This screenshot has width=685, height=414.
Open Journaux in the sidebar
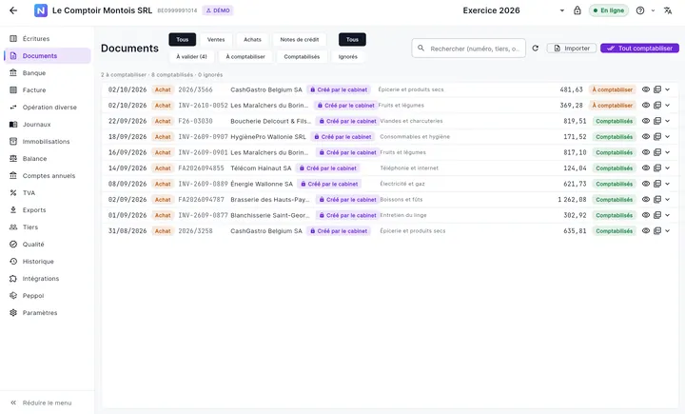tap(48, 124)
